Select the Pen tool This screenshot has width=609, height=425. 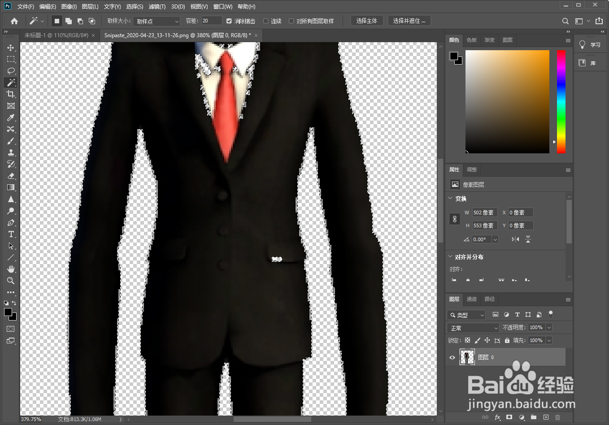click(11, 222)
